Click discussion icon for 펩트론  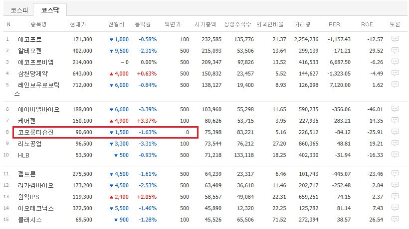point(395,174)
